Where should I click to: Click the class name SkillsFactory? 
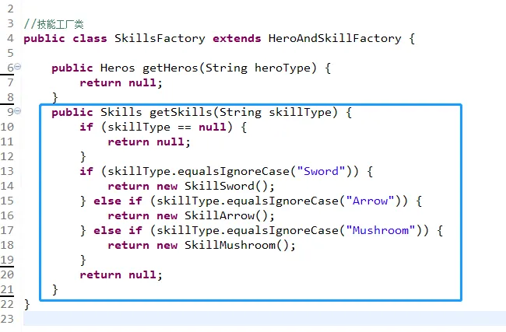click(x=160, y=38)
